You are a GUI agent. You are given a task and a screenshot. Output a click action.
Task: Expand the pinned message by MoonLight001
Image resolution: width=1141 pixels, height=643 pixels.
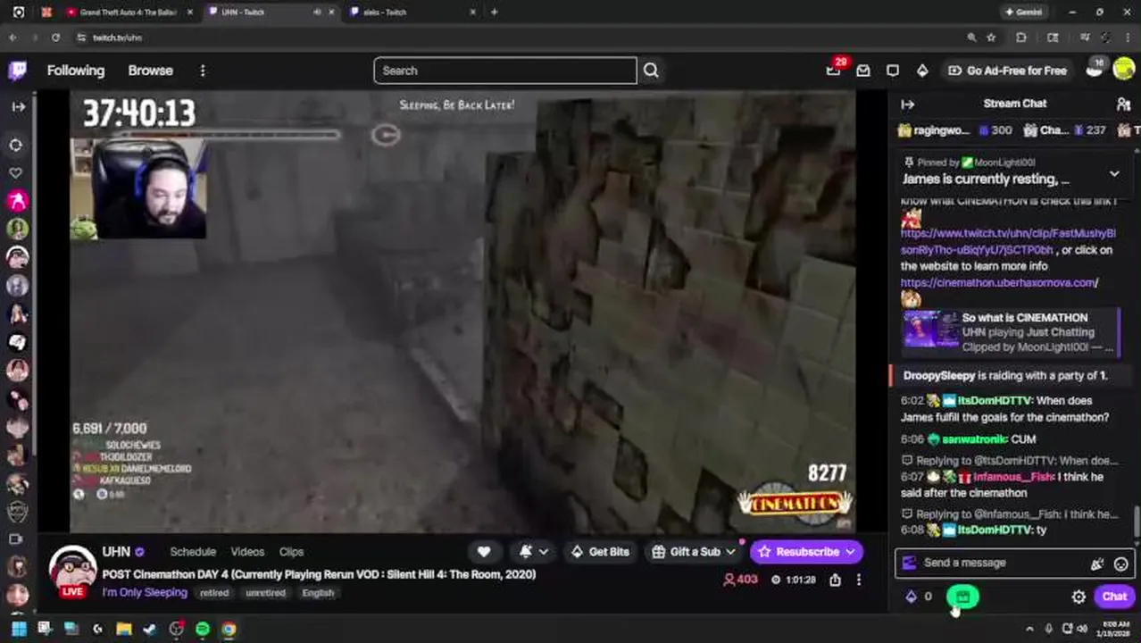click(1114, 173)
